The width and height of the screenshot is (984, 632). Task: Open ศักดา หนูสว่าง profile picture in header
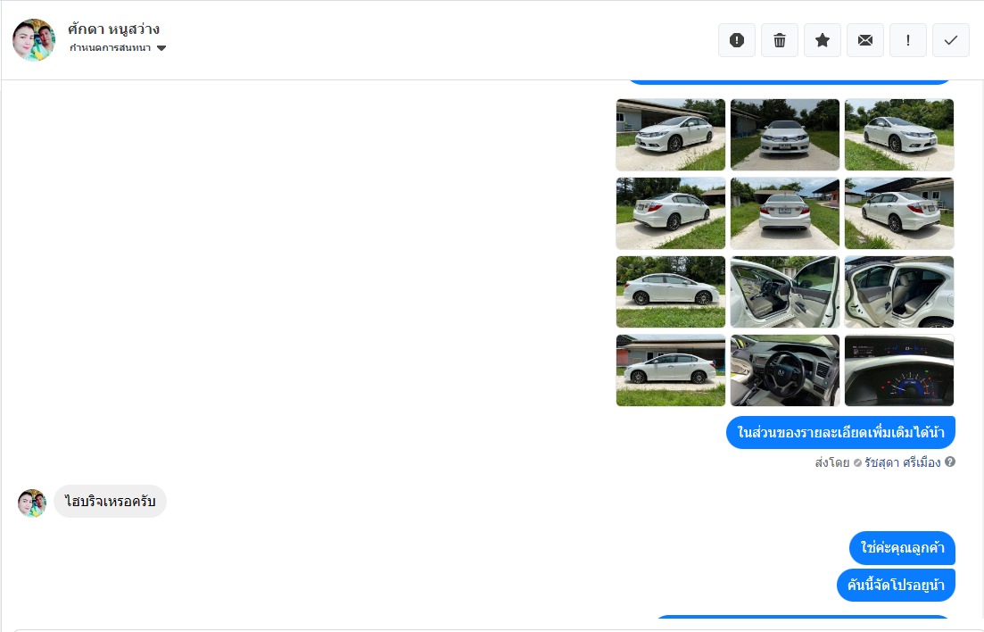(x=34, y=39)
